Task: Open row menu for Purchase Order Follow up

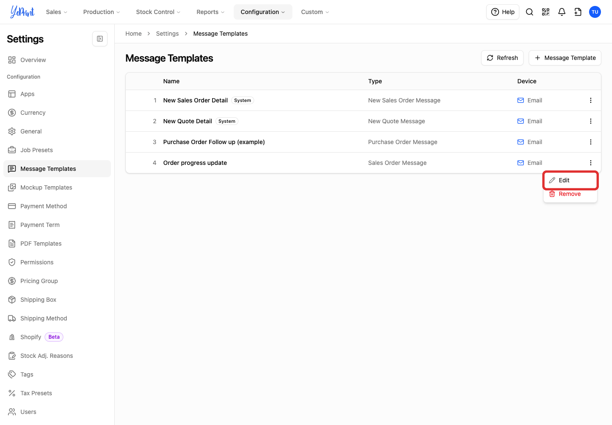Action: coord(591,142)
